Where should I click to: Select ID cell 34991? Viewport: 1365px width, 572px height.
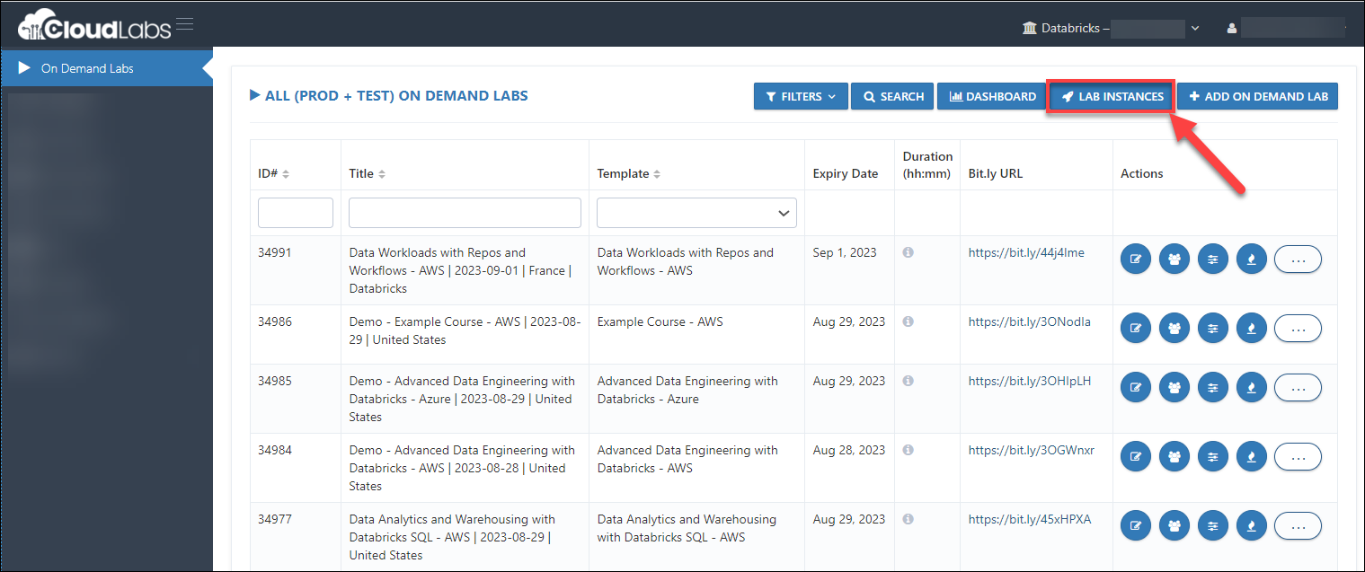tap(274, 252)
